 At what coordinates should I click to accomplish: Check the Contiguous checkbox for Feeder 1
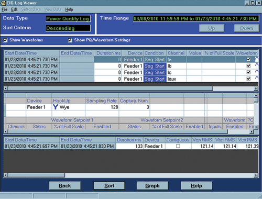click(178, 146)
